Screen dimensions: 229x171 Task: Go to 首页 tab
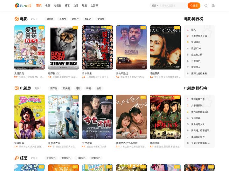(39, 5)
